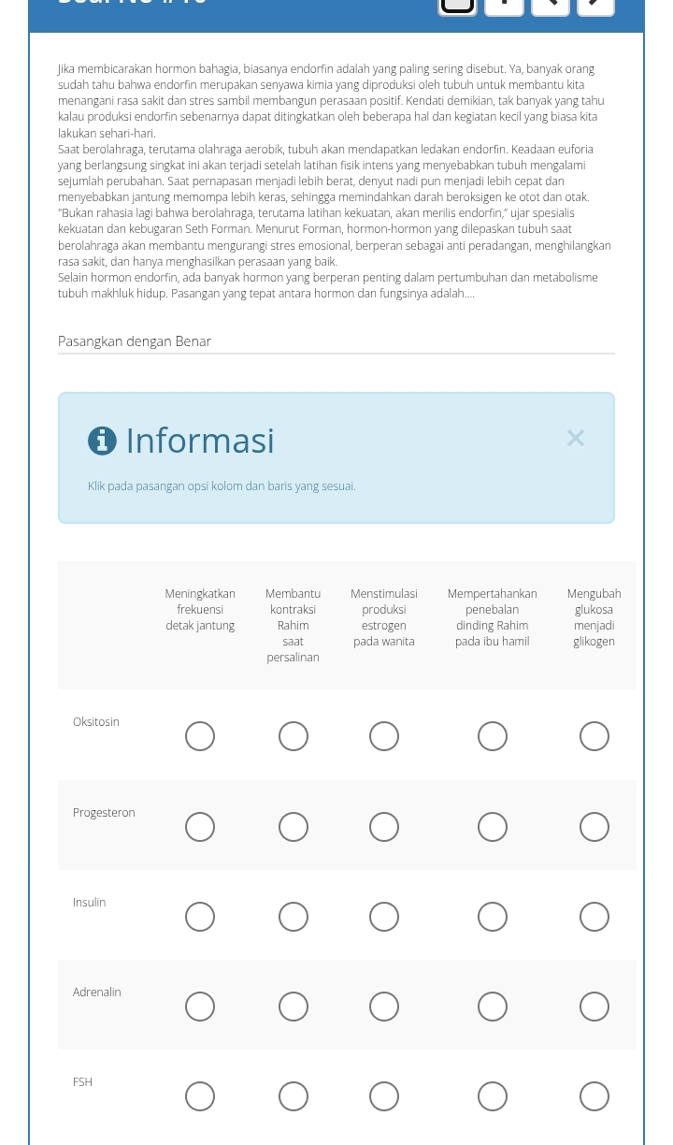Select Insulin for Membantu kontraksi Rahim
The width and height of the screenshot is (673, 1145).
coord(294,917)
